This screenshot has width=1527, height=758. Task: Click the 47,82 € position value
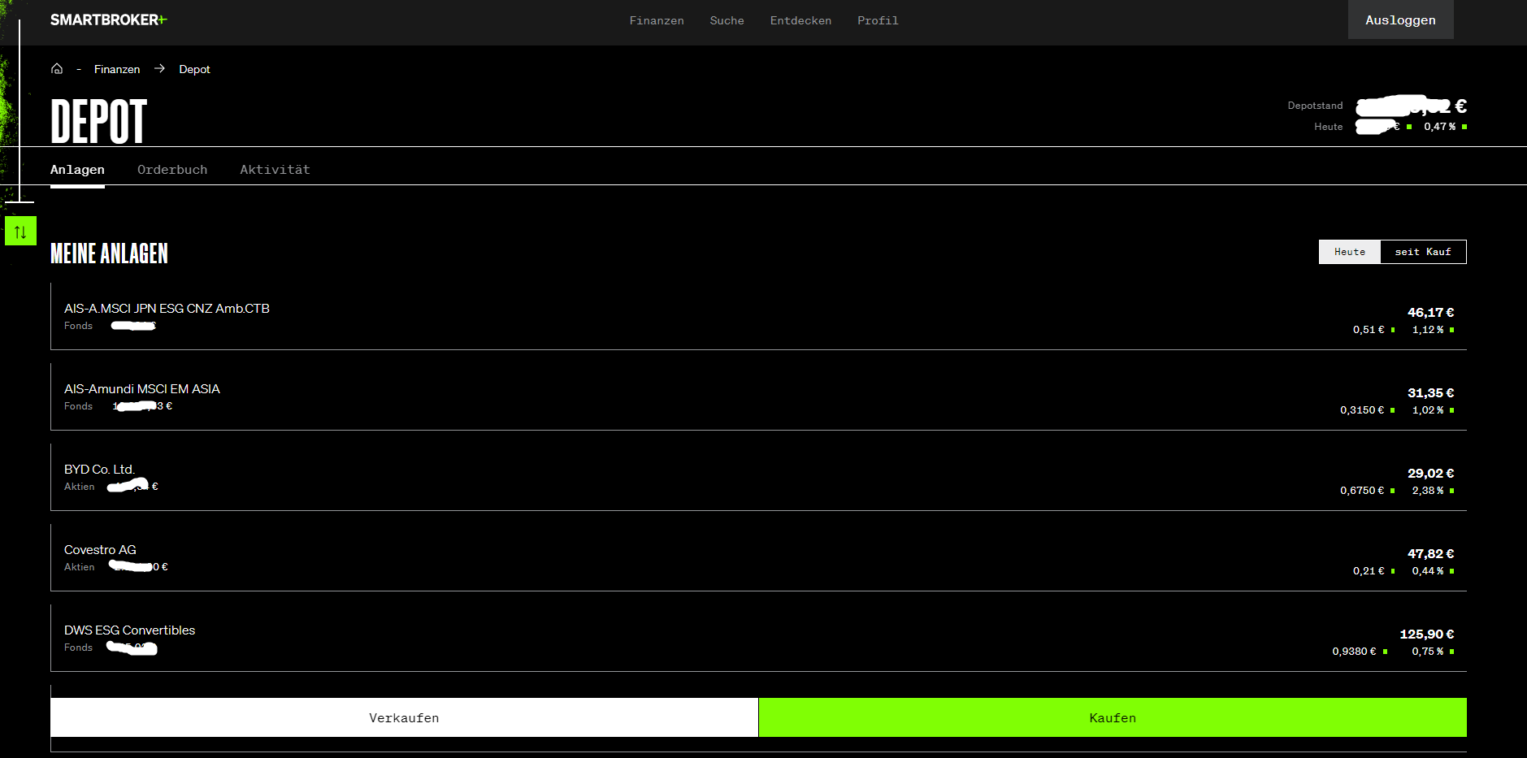1430,553
